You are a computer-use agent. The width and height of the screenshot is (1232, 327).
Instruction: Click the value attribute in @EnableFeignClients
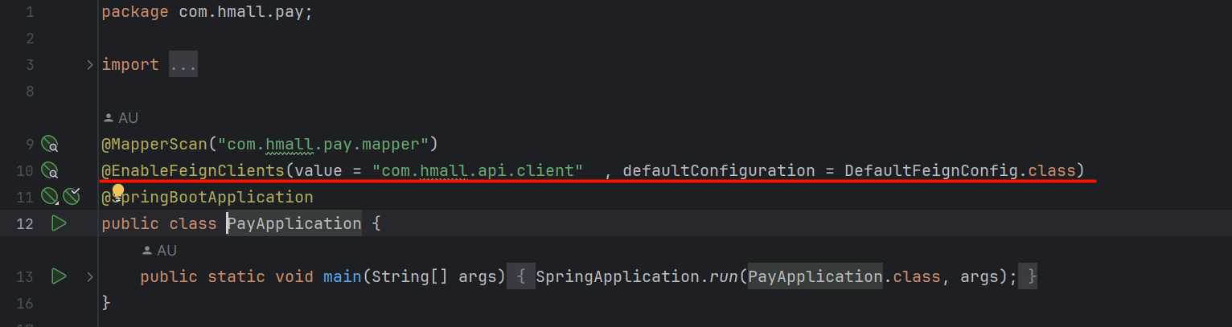(318, 170)
